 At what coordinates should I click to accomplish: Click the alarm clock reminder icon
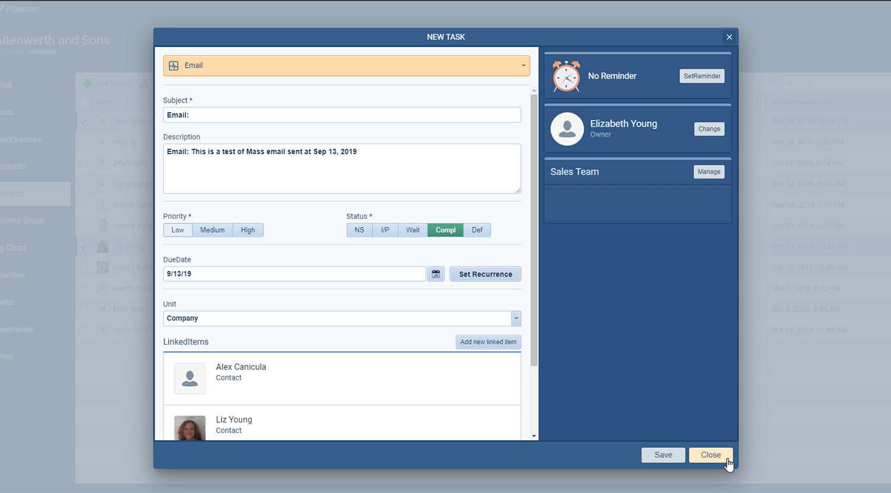[x=566, y=76]
